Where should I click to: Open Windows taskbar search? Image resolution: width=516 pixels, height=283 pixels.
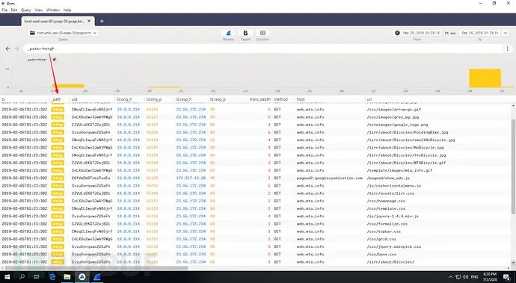click(22, 277)
